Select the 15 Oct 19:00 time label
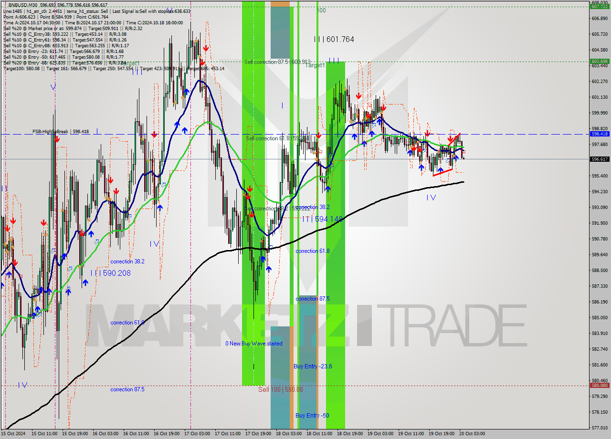 [74, 434]
